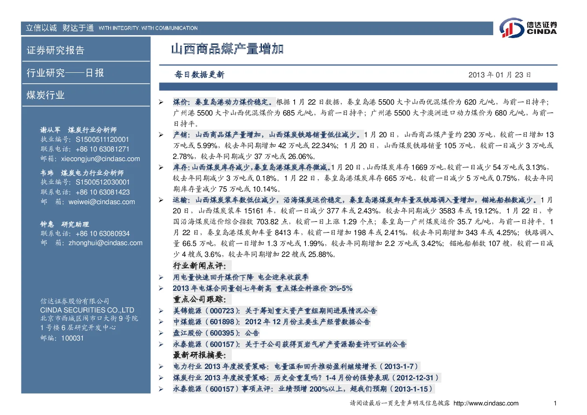Open 用电量快速回升煤价下降 电企迎来收获季 news item
The width and height of the screenshot is (587, 415).
(241, 277)
